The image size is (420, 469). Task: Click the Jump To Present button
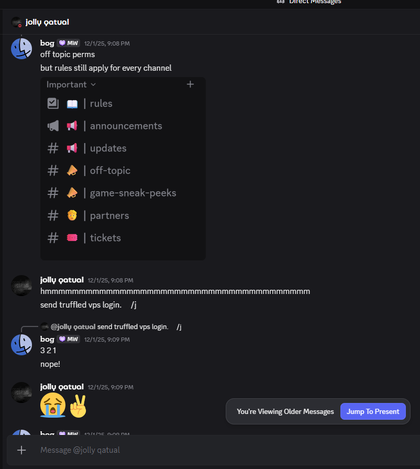(373, 411)
